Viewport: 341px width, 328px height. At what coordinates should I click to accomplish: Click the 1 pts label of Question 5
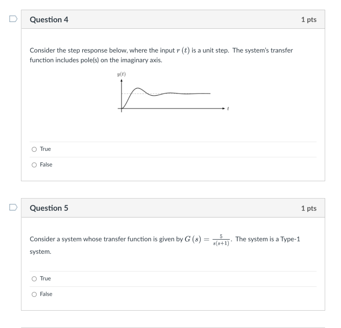(x=309, y=208)
